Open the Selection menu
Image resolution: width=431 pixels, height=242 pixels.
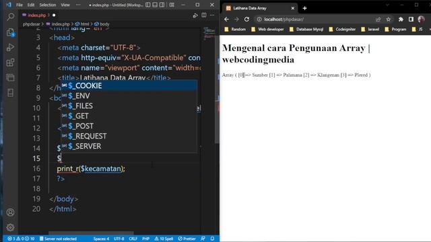click(x=48, y=5)
